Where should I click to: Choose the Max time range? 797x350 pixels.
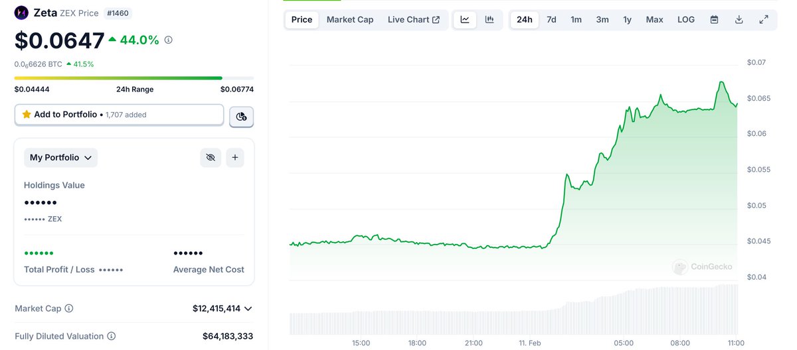point(655,20)
